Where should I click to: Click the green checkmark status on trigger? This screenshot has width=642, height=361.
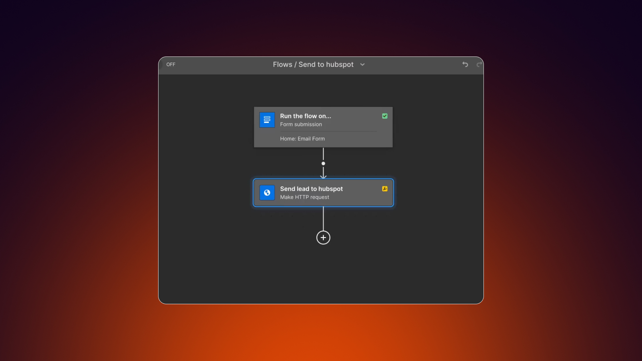click(385, 116)
